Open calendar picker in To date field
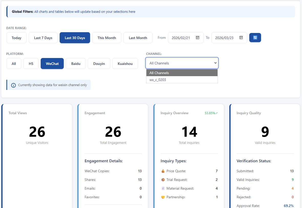The width and height of the screenshot is (302, 208). click(x=241, y=38)
